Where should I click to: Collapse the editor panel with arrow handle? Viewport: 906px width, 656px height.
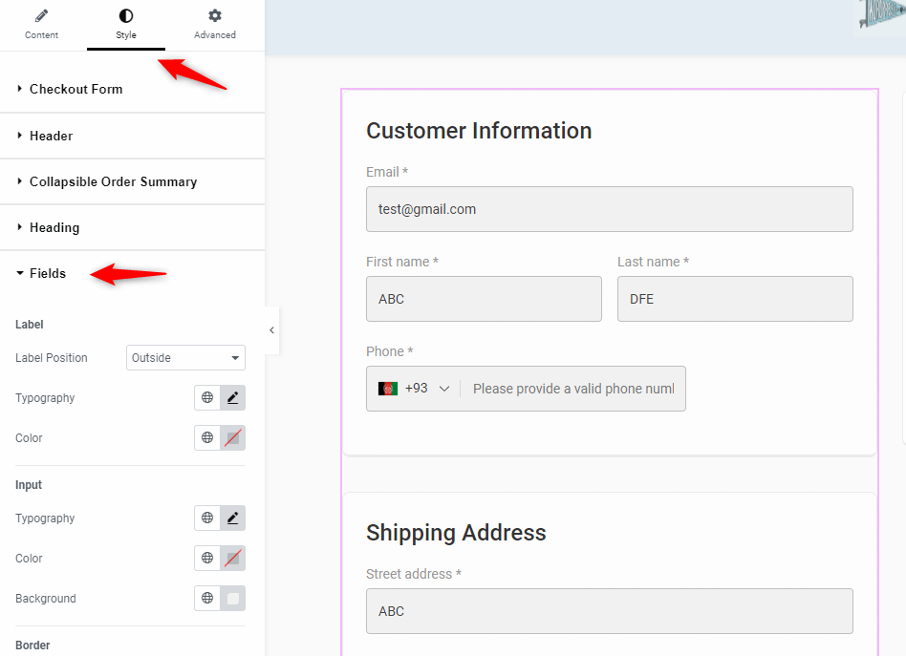[x=271, y=330]
